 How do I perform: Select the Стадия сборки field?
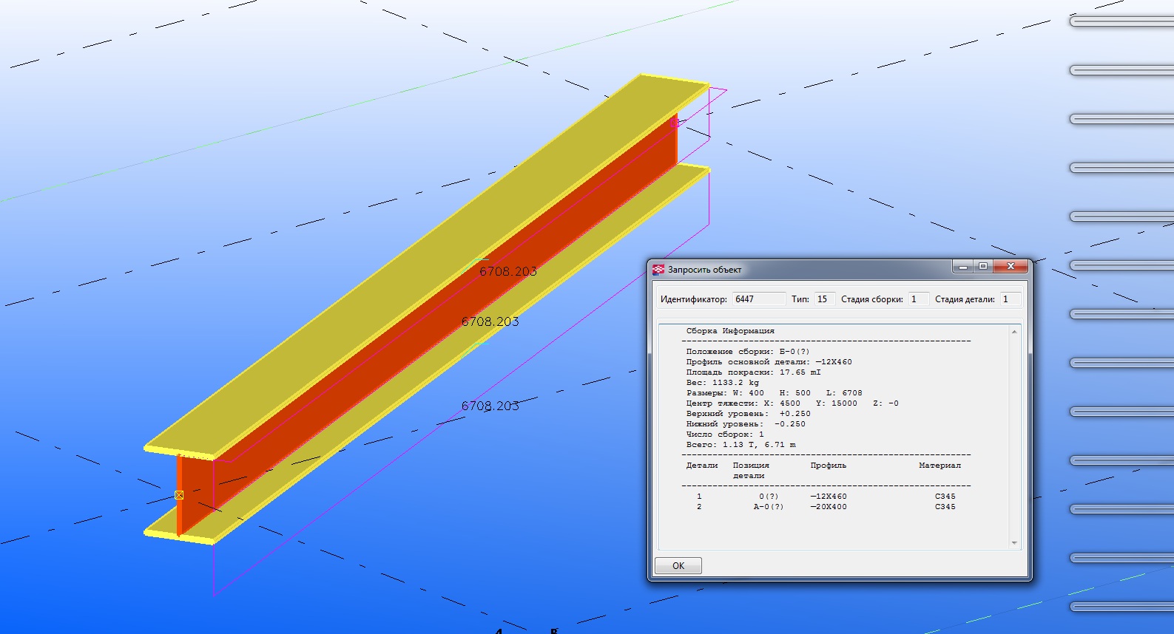(x=917, y=299)
